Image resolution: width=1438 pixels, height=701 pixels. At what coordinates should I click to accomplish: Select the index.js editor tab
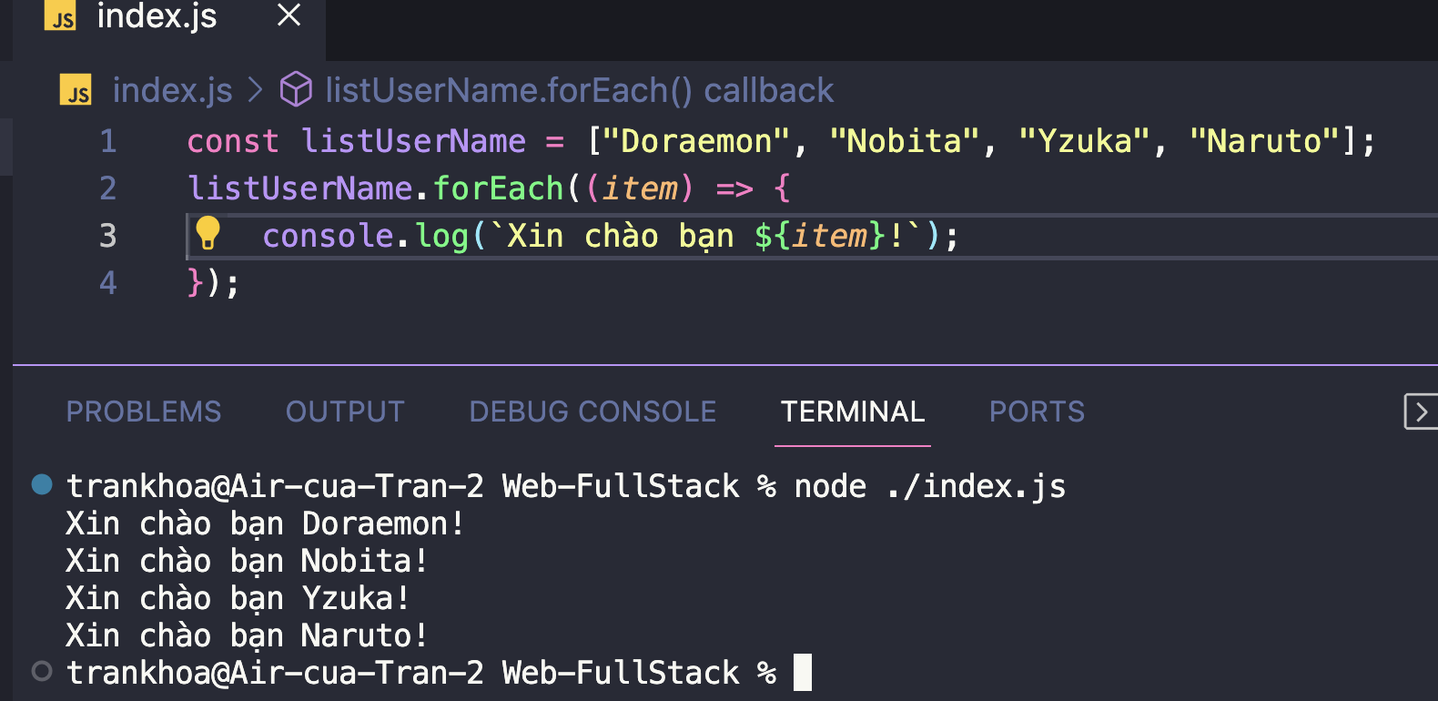[157, 15]
